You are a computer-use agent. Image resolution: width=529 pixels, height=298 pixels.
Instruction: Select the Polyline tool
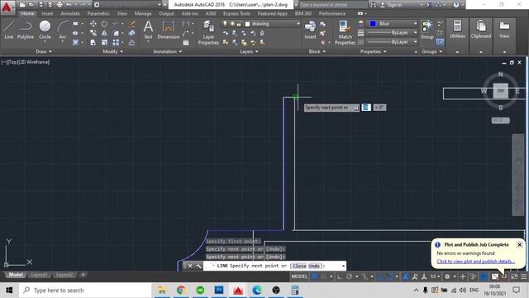pos(26,30)
